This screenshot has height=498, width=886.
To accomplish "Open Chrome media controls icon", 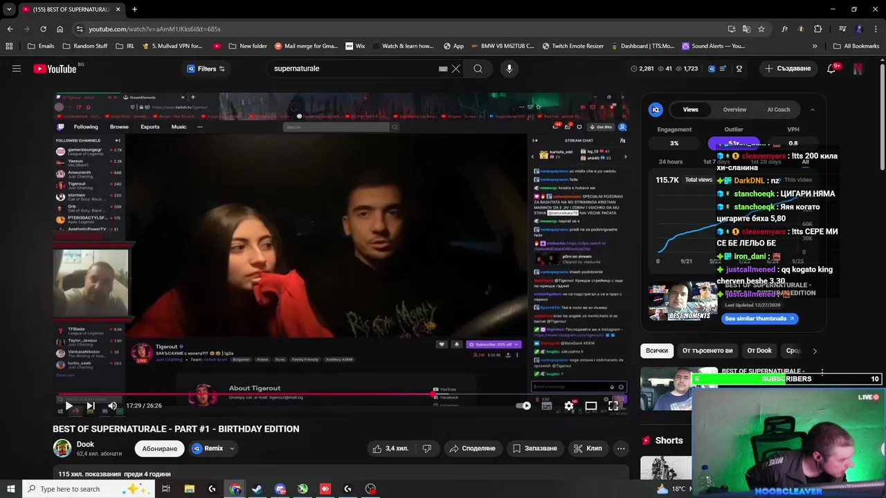I will (842, 29).
